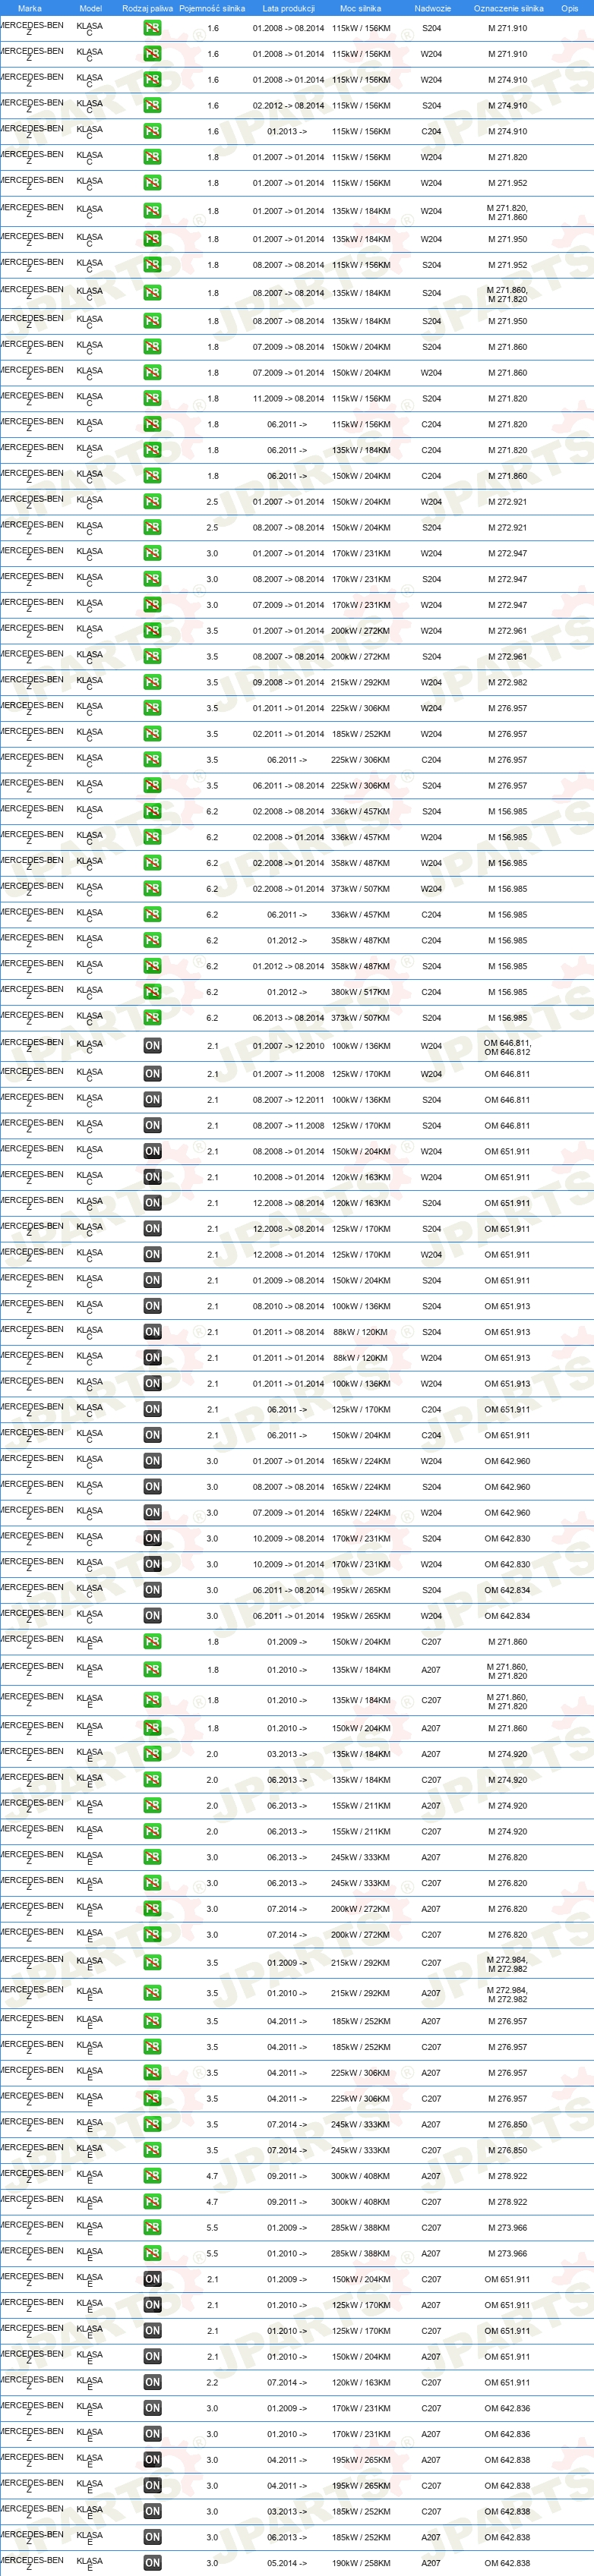Click OM 642.830 cell in the W204 row
The image size is (594, 2576).
coord(508,1565)
